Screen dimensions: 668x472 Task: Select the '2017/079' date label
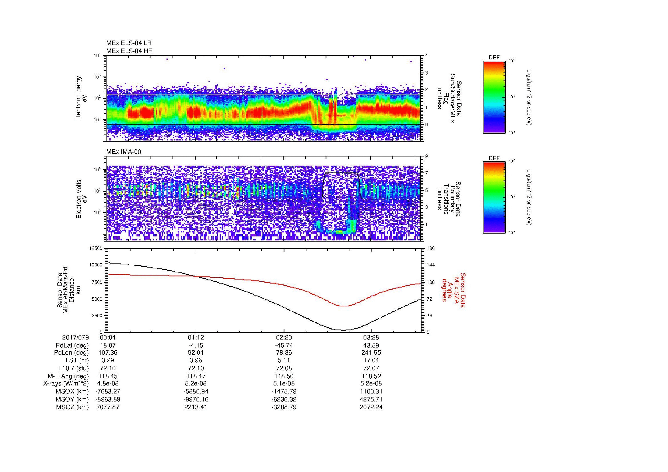(75, 337)
